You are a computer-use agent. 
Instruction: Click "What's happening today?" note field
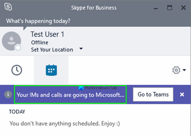coord(38,21)
